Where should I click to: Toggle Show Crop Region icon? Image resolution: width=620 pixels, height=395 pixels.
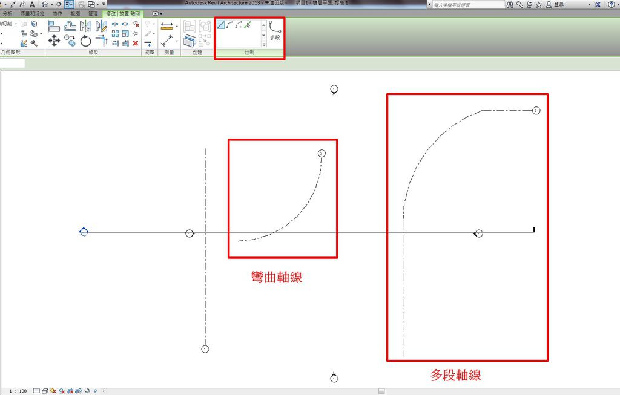[79, 391]
